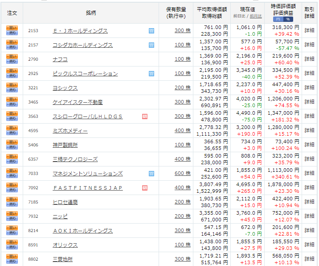Open the コシダカホールディングス stock link
The height and width of the screenshot is (266, 319).
[x=82, y=45]
